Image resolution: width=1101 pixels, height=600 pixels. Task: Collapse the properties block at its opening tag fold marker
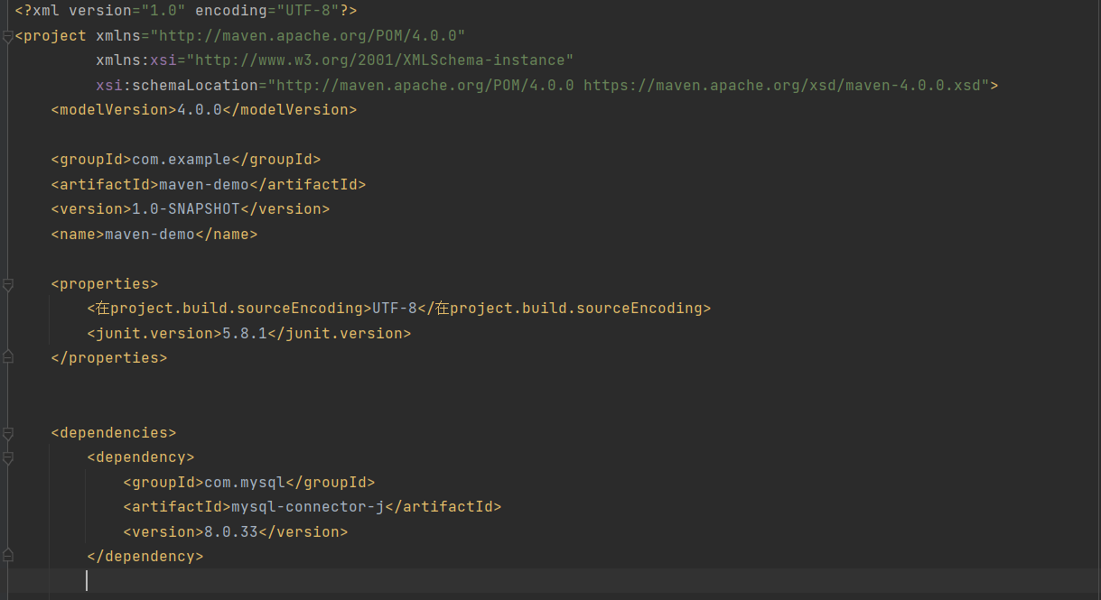click(x=8, y=284)
